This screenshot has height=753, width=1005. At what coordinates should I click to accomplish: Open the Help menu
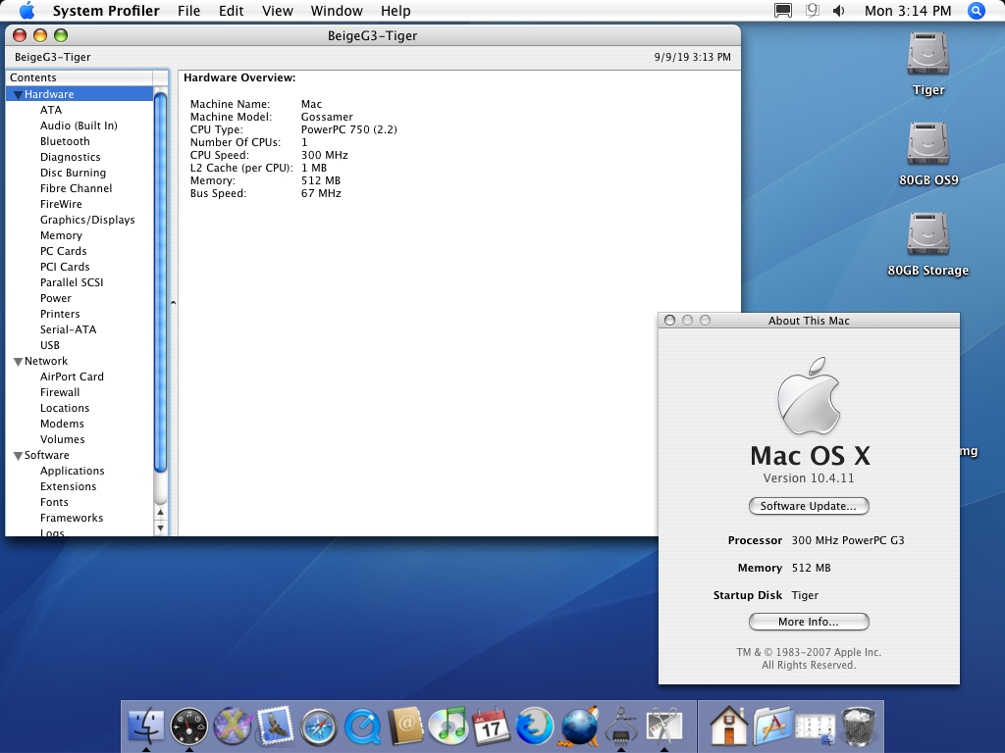[396, 11]
